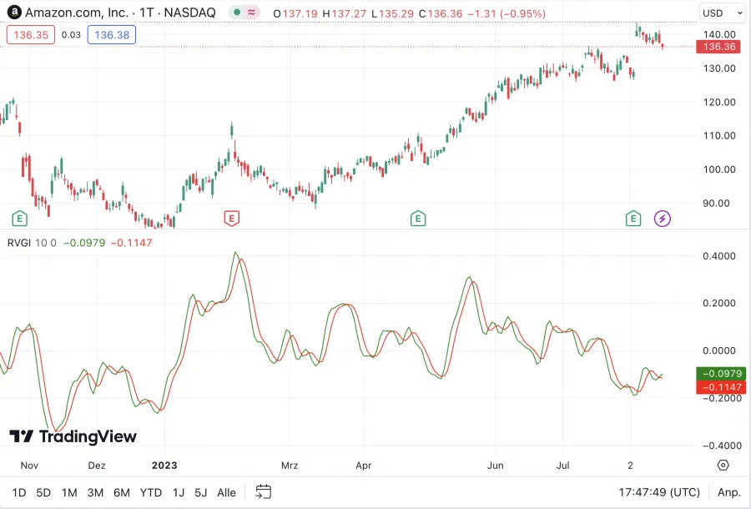751x509 pixels.
Task: Click the Amazon.com, Inc. symbol title
Action: (x=78, y=13)
